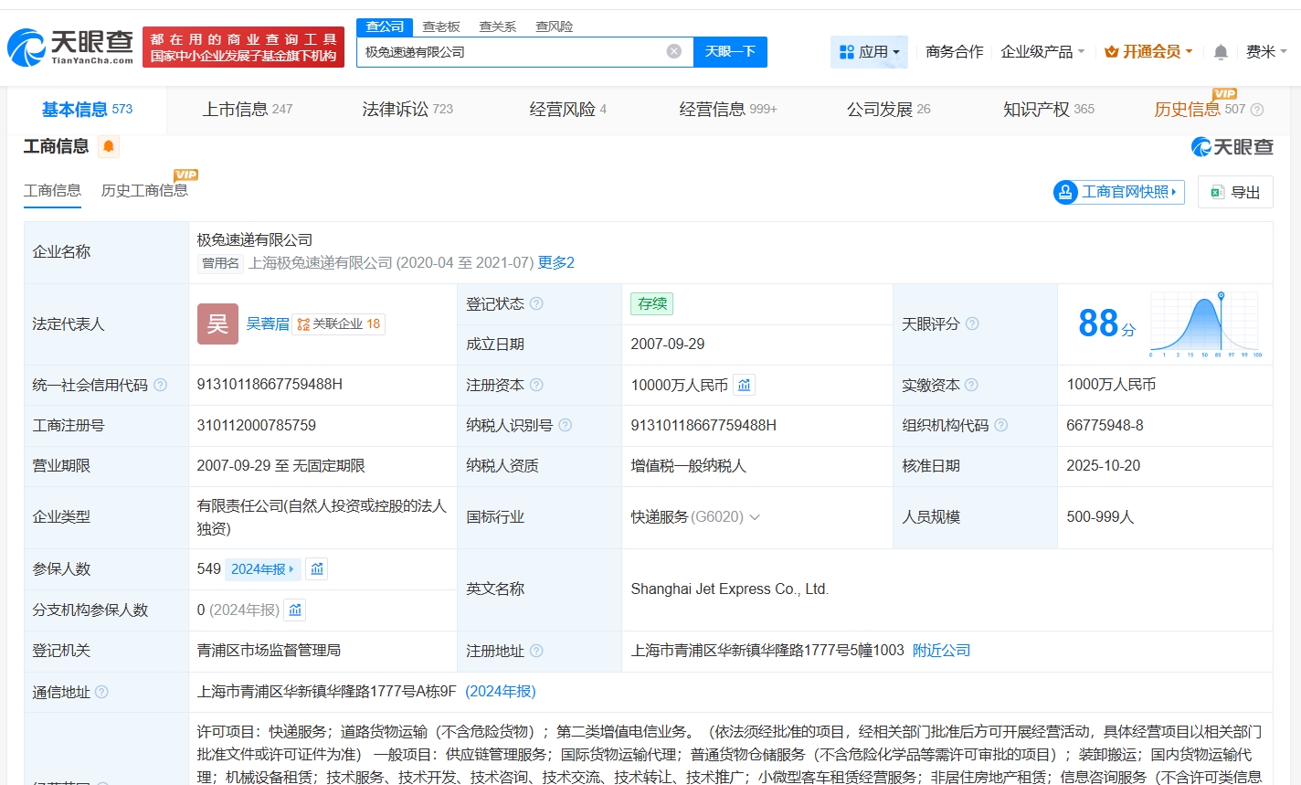This screenshot has width=1301, height=785.
Task: Click the help icon next to 实缴资本
Action: pyautogui.click(x=971, y=385)
